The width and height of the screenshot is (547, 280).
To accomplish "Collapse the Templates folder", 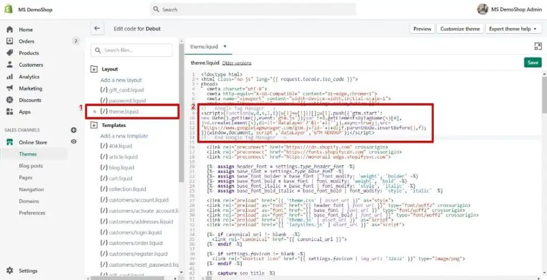I will pos(94,125).
